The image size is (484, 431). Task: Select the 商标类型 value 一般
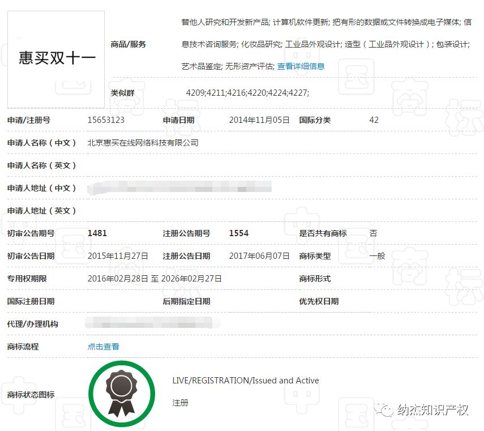click(374, 255)
